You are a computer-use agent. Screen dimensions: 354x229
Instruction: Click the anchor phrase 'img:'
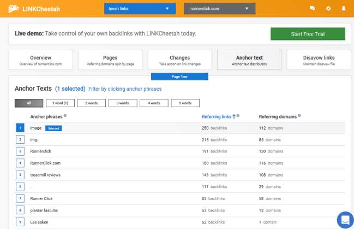(x=34, y=139)
